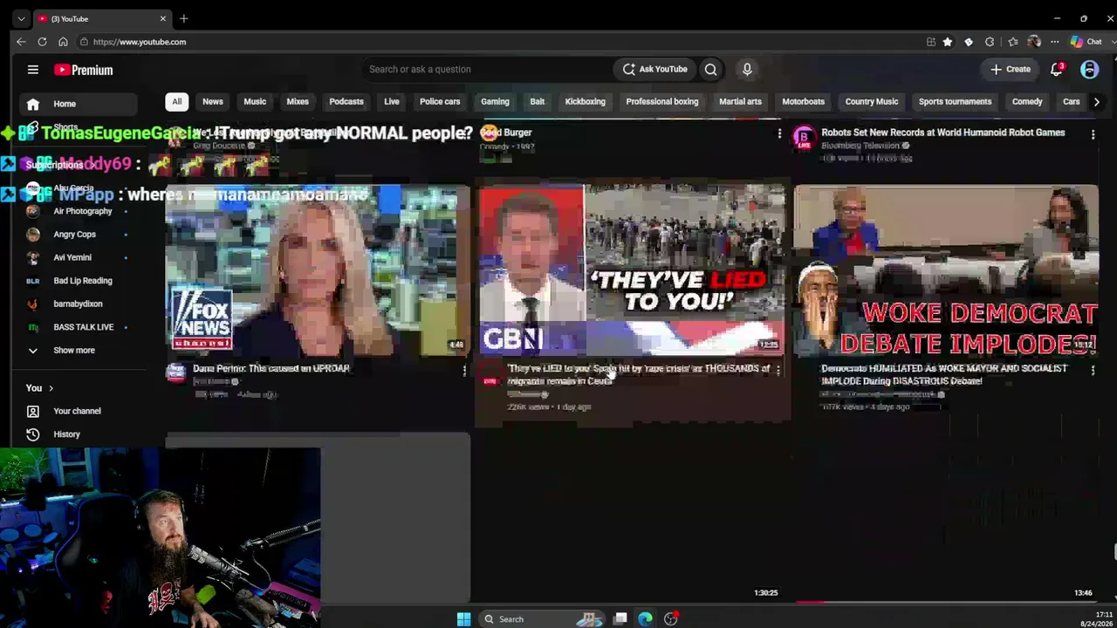This screenshot has height=628, width=1117.
Task: Open the browser profile picture
Action: (1034, 42)
